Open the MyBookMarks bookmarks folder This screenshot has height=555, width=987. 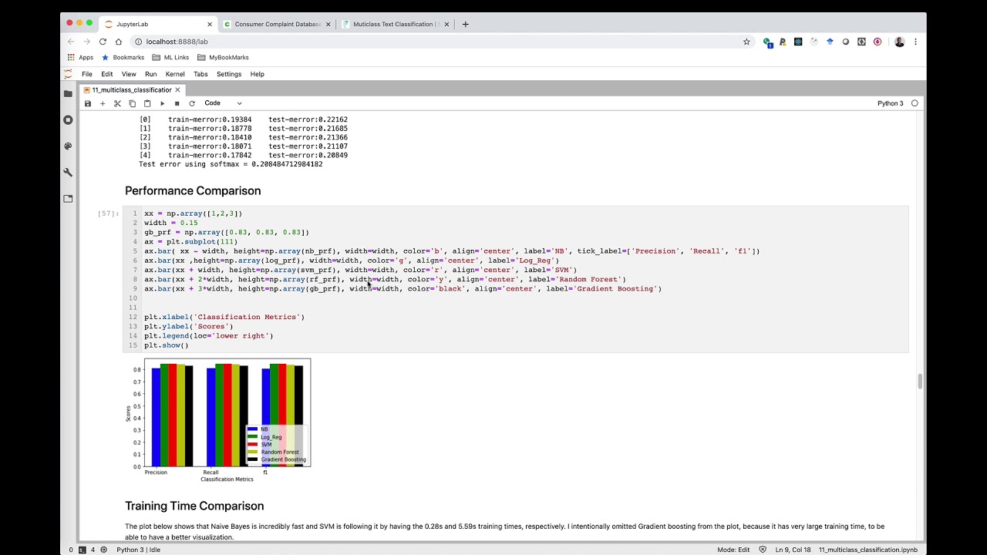[223, 58]
